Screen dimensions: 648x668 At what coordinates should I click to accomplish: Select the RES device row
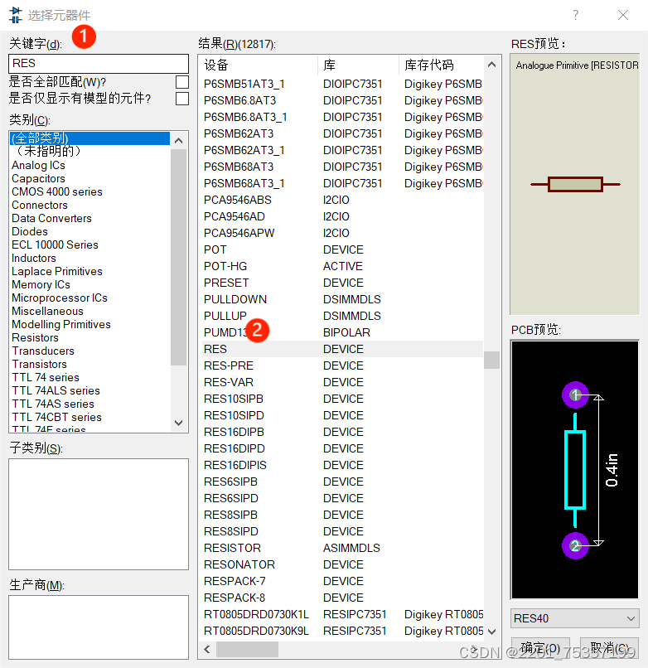[342, 349]
